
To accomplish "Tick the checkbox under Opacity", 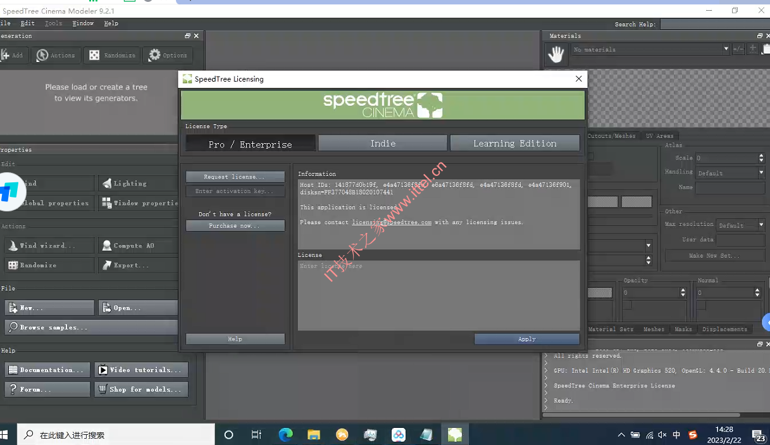I will click(628, 306).
